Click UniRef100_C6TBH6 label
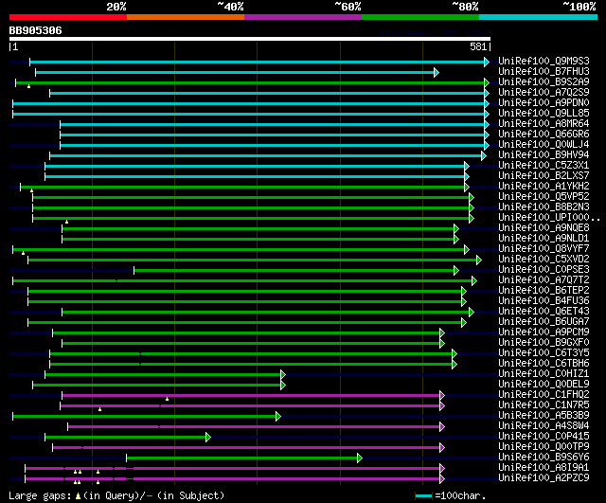Viewport: 606px width, 503px height. click(x=544, y=364)
